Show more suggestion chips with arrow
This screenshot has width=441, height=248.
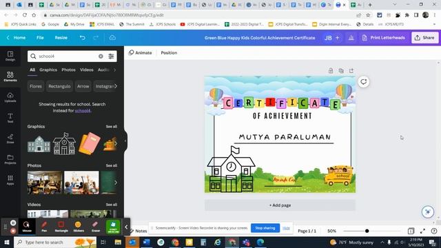pos(116,86)
